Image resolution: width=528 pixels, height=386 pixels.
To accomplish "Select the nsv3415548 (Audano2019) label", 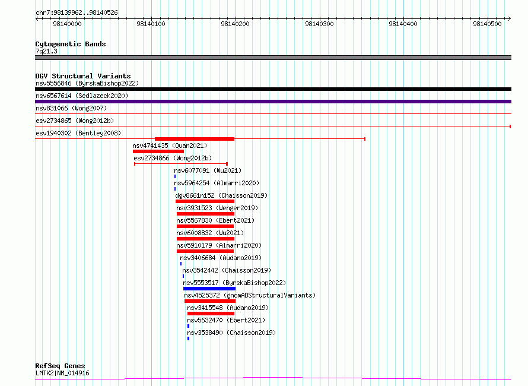I will (228, 308).
